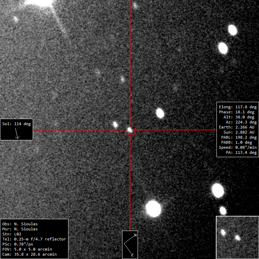
Task: Click the 'E' label on the compass
Action: [132, 255]
